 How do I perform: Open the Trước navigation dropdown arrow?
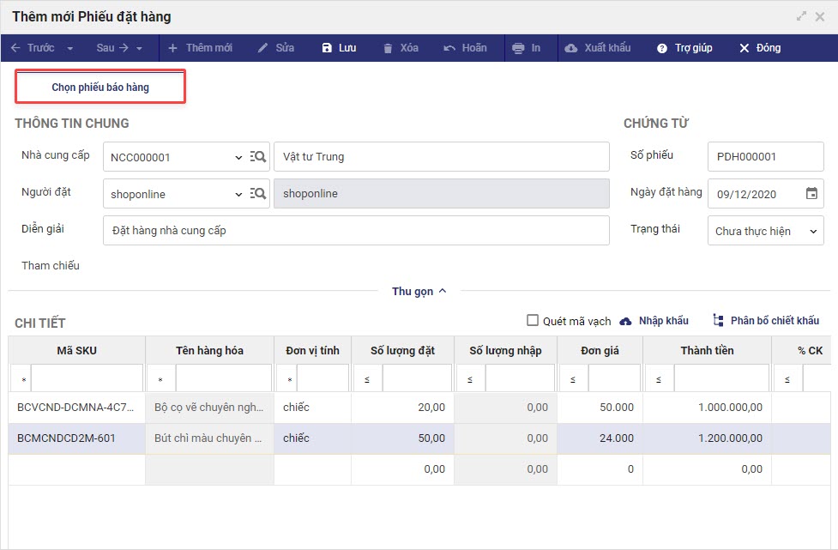[70, 48]
